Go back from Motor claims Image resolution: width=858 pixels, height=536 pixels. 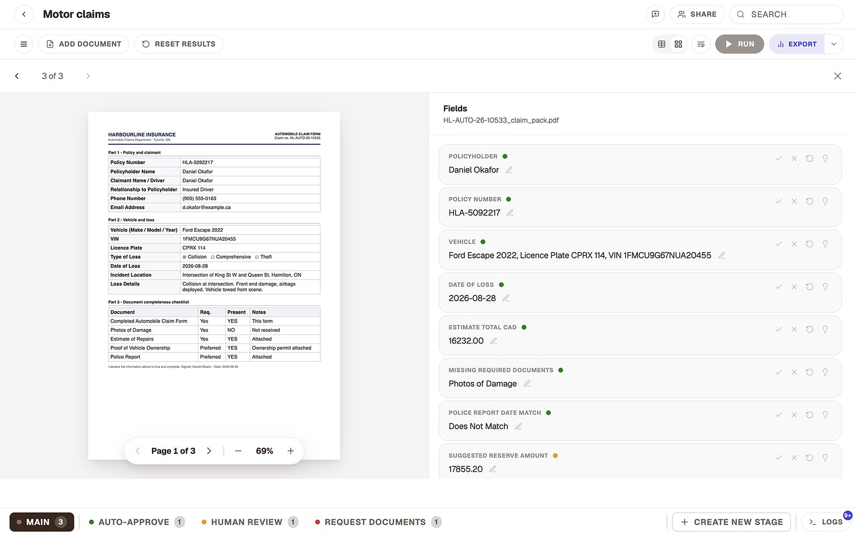coord(24,14)
